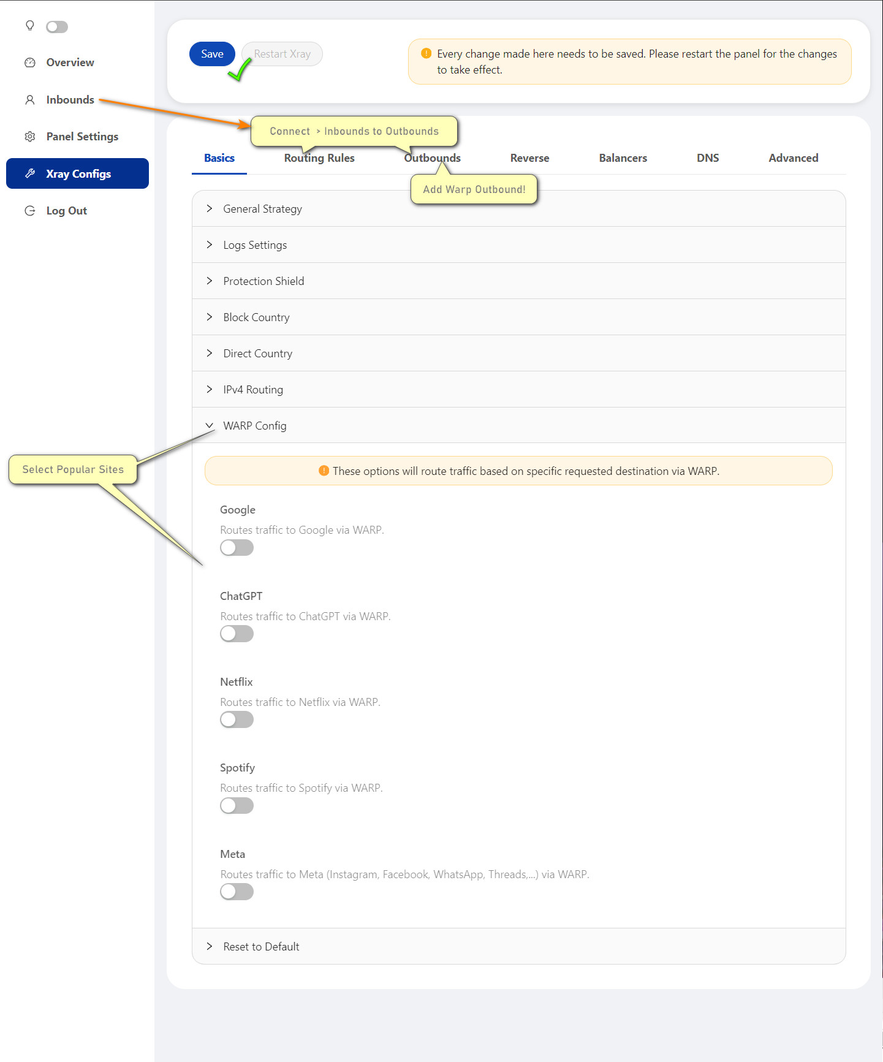Switch to the Basics tab
The image size is (883, 1062).
click(219, 158)
